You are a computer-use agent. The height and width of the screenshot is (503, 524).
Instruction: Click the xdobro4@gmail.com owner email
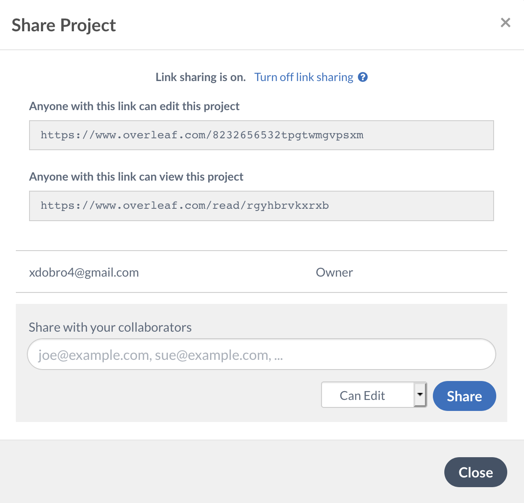click(x=84, y=273)
